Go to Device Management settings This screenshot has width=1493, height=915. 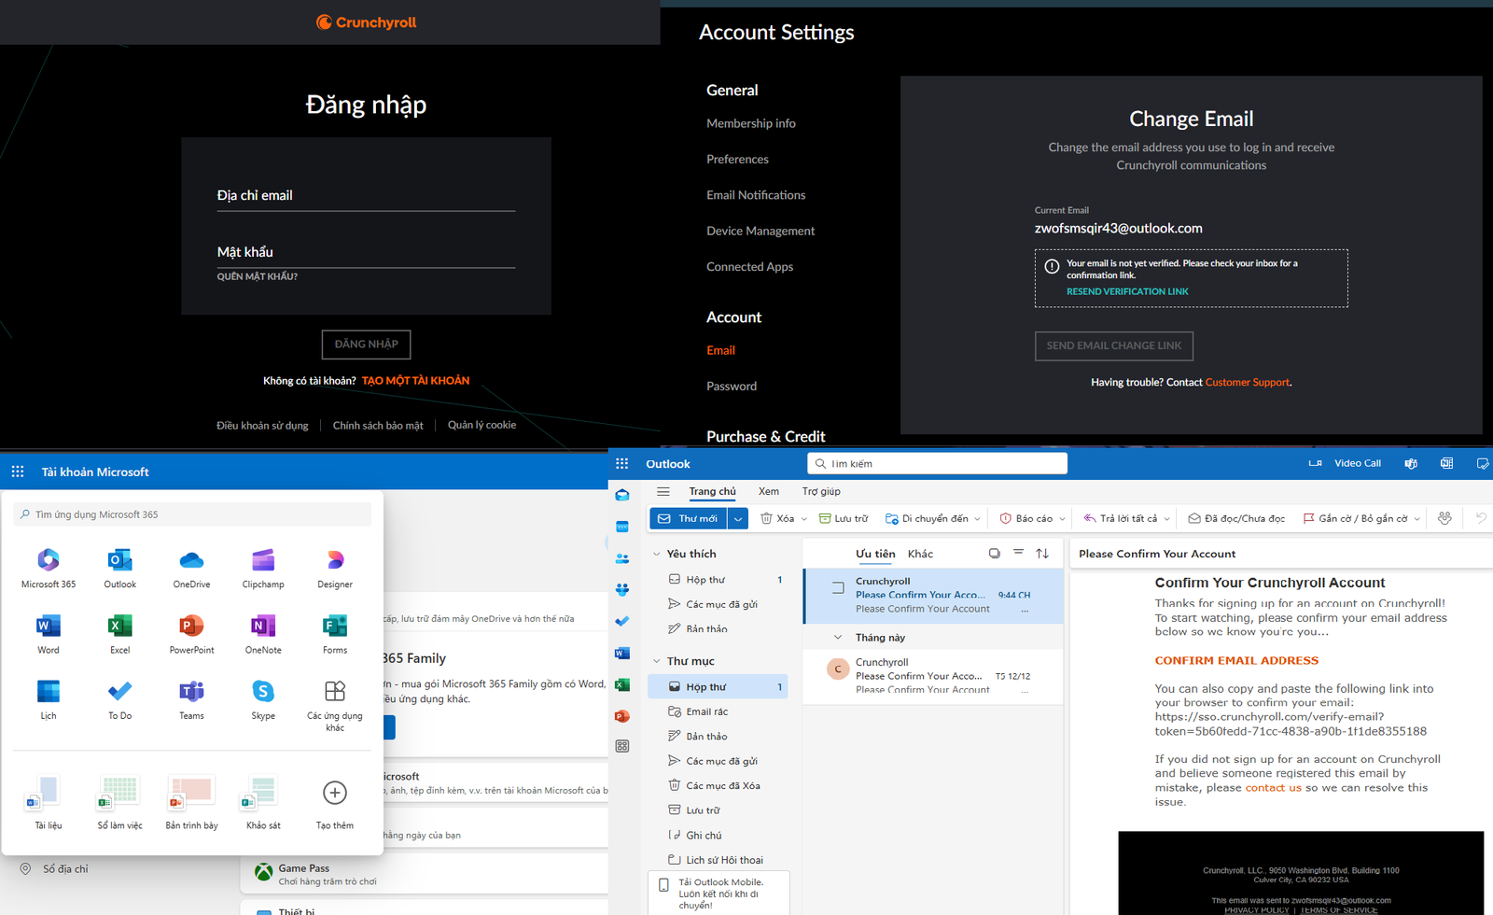click(760, 231)
